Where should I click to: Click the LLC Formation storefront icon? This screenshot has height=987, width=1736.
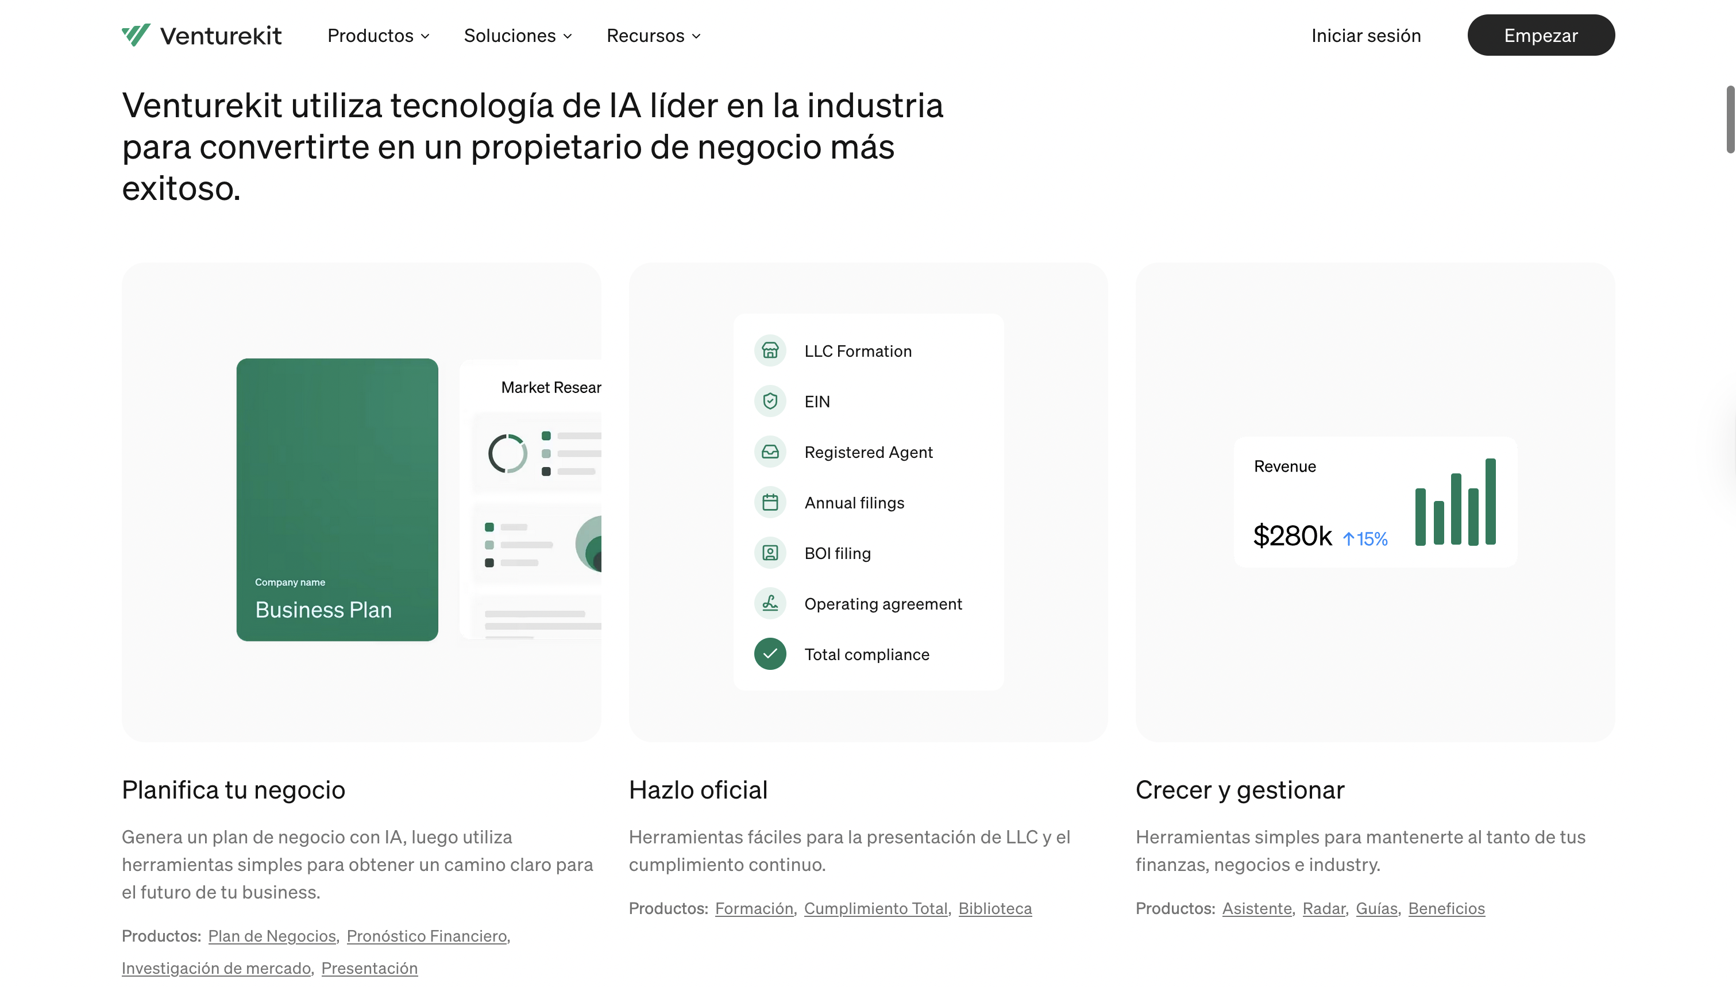770,351
